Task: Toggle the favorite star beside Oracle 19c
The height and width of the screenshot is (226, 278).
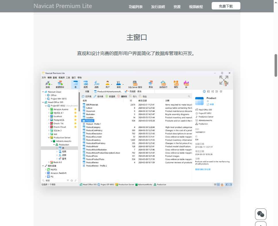Action: click(x=75, y=123)
